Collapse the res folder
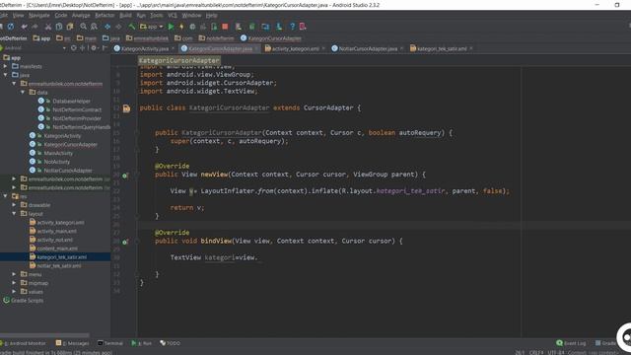The width and height of the screenshot is (631, 355). tap(6, 196)
